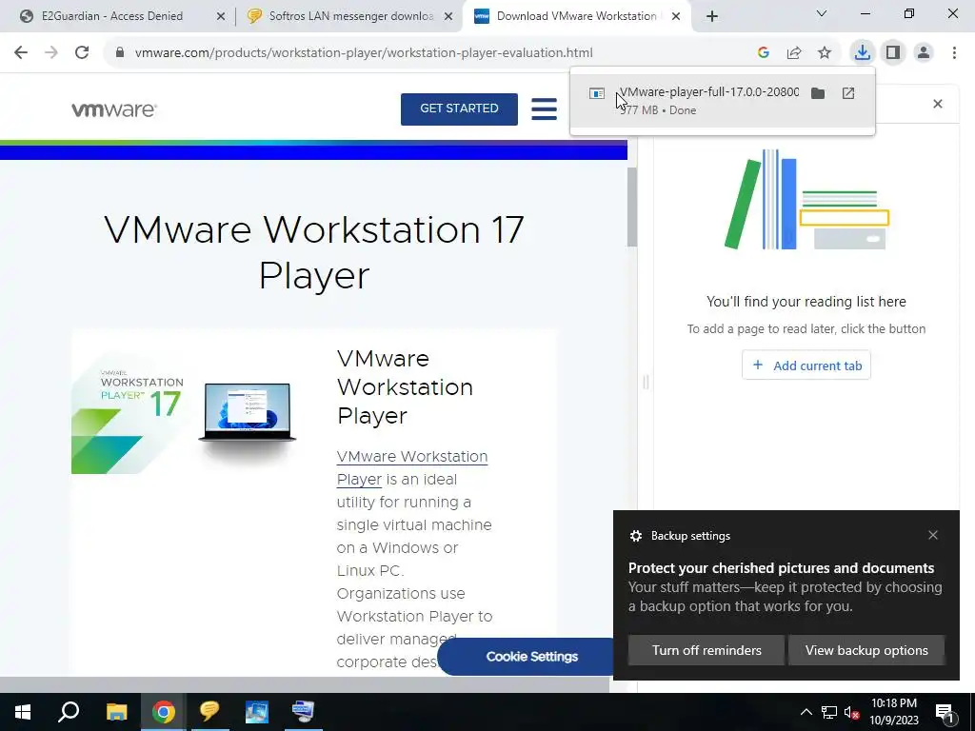This screenshot has height=731, width=975.
Task: Open the desktop-picture taskbar app
Action: (257, 712)
